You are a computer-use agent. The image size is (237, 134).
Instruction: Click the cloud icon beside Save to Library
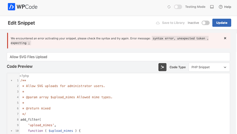click(x=158, y=23)
